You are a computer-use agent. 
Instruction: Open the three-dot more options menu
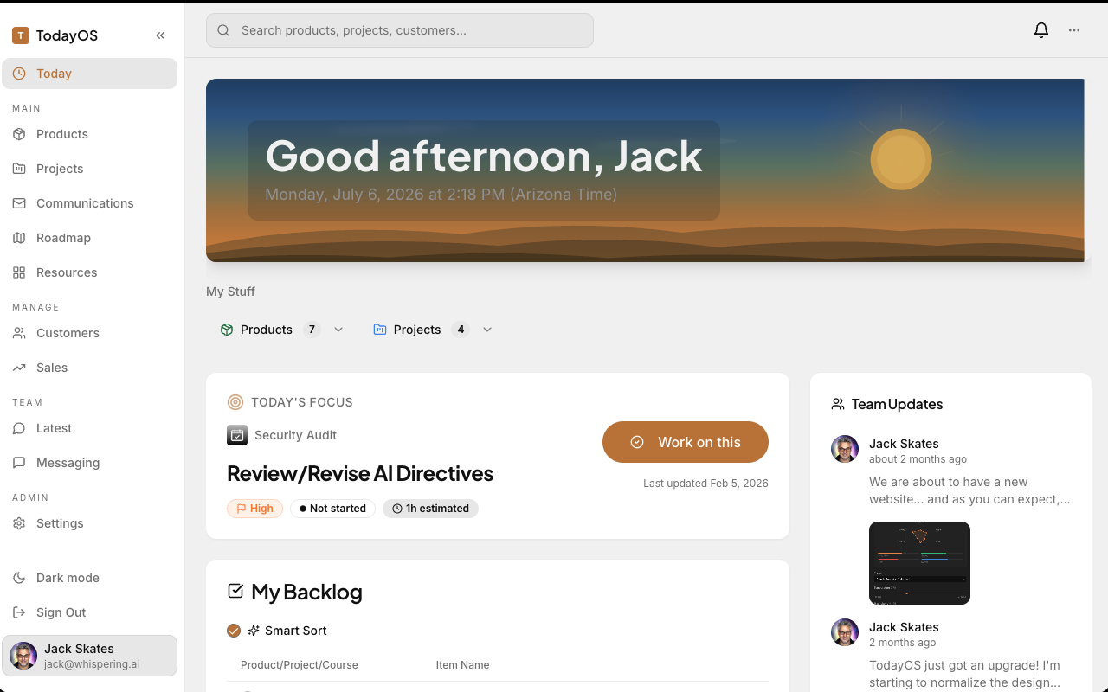click(x=1074, y=30)
